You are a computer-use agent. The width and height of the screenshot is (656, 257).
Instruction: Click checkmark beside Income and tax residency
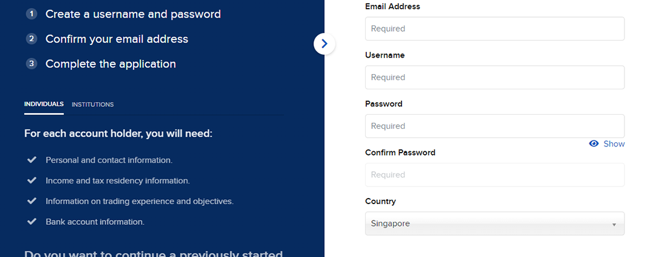point(32,180)
